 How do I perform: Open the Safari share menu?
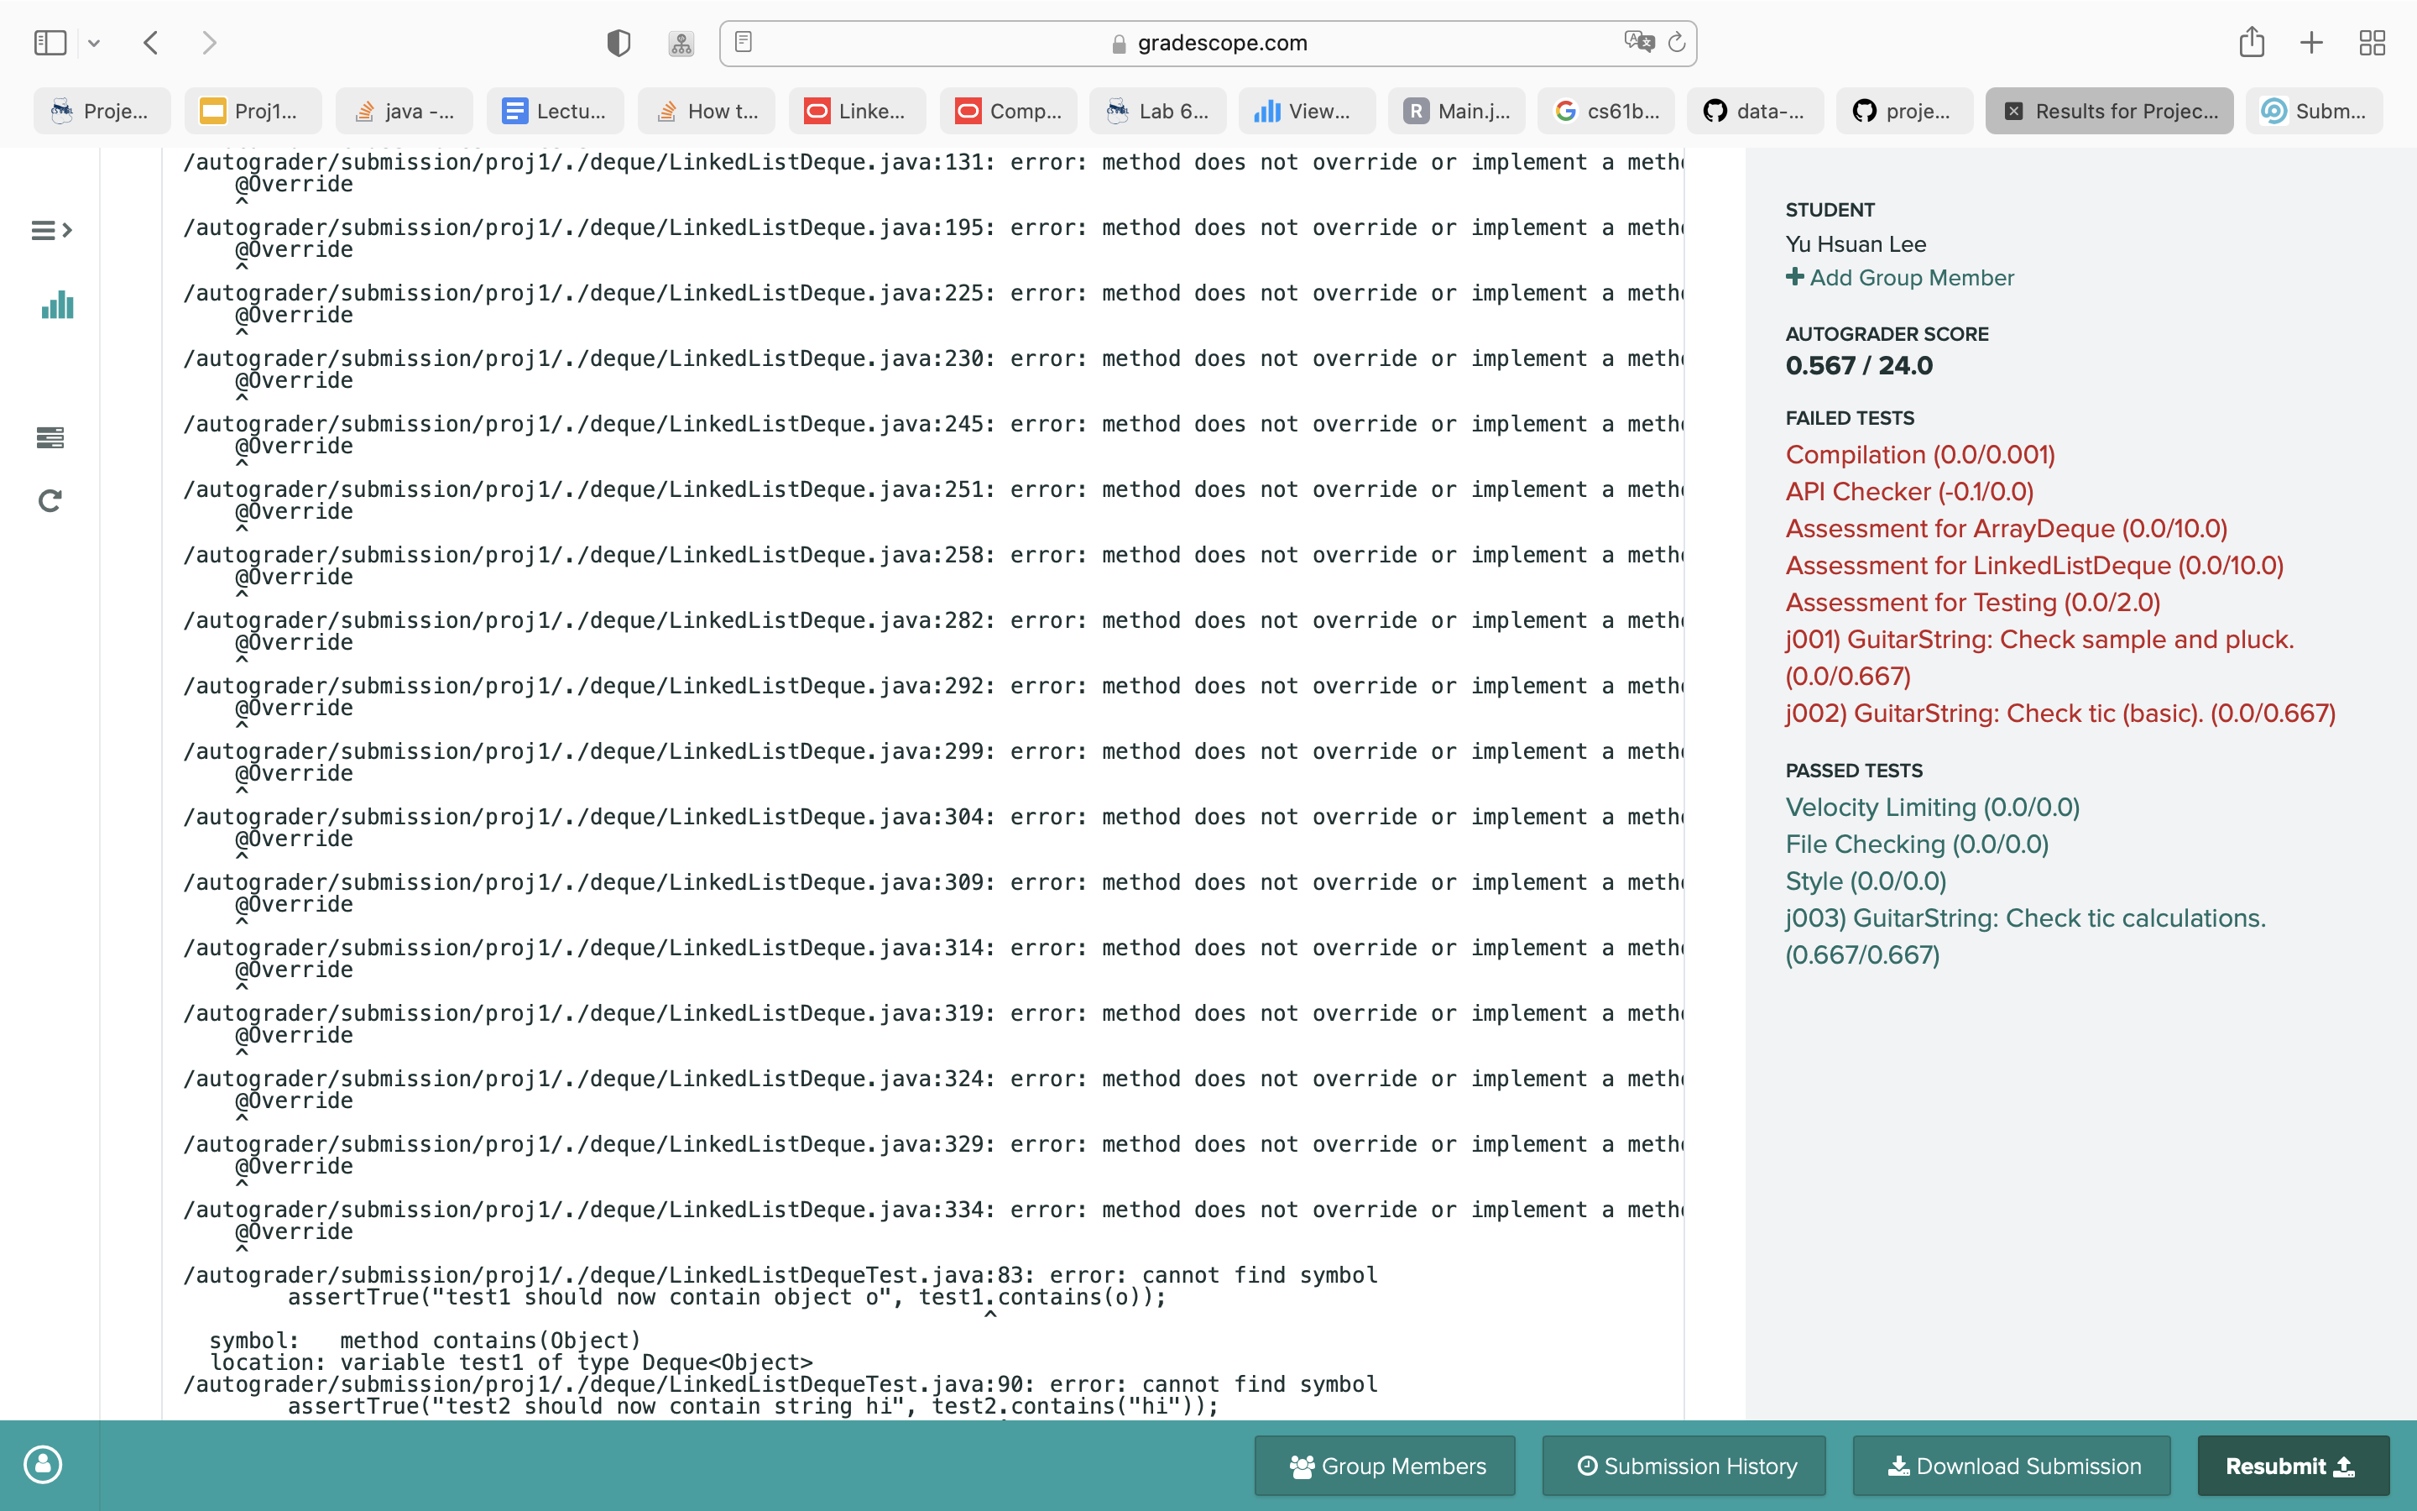tap(2251, 43)
